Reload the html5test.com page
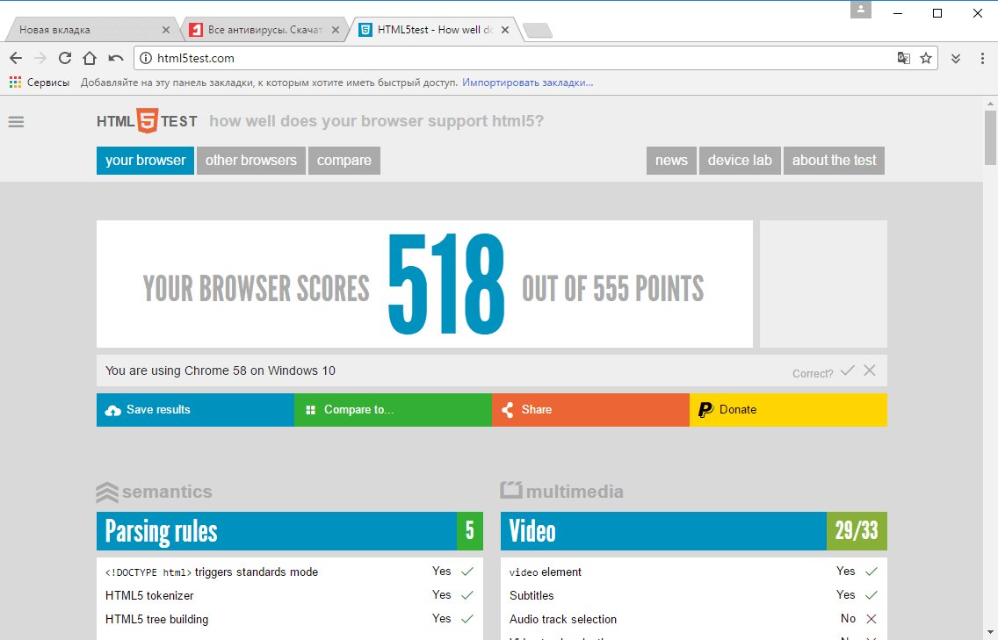This screenshot has height=640, width=998. pos(65,59)
